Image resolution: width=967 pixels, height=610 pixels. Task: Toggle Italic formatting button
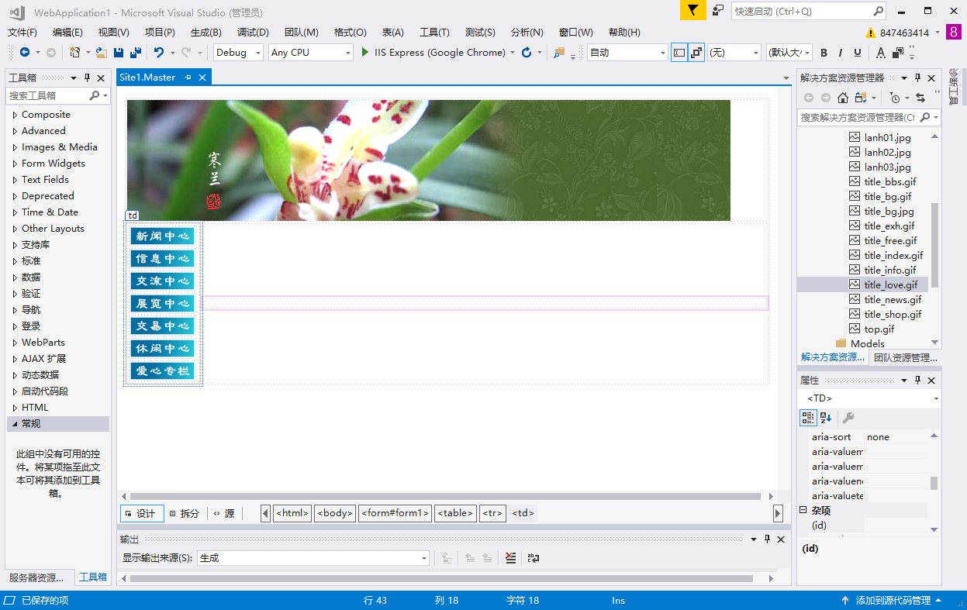(841, 53)
